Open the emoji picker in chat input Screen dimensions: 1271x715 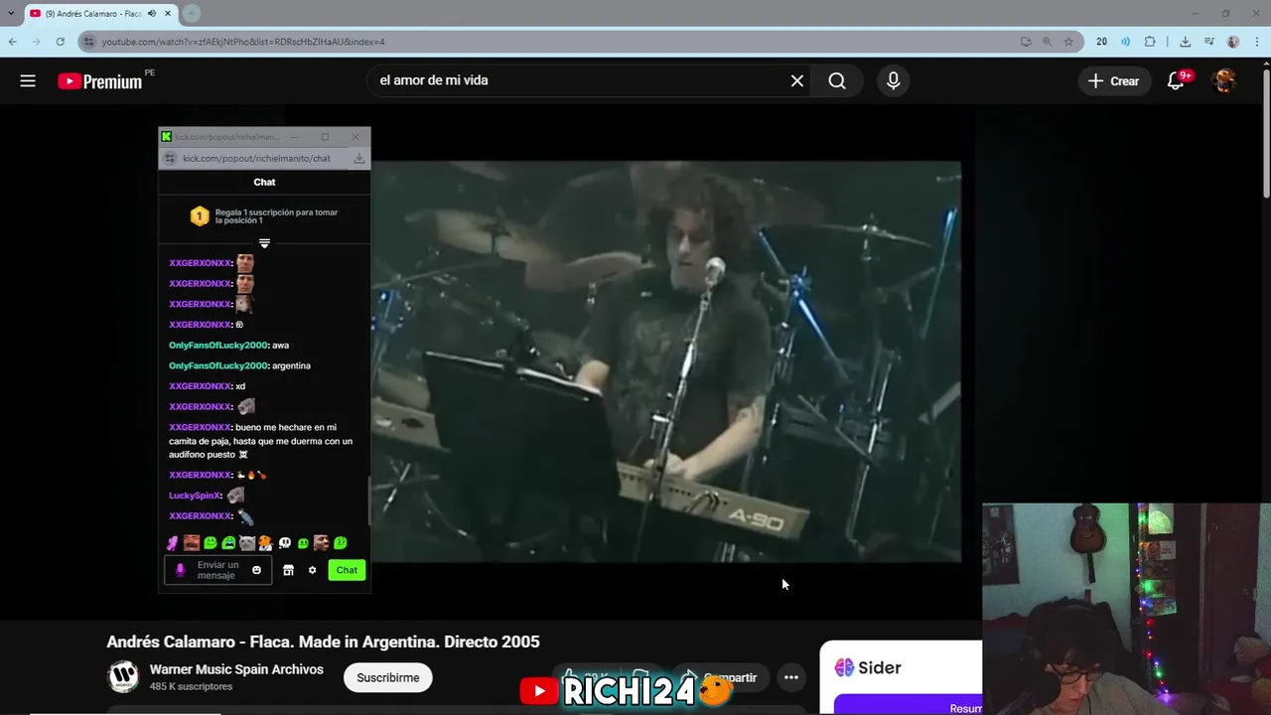pos(256,570)
